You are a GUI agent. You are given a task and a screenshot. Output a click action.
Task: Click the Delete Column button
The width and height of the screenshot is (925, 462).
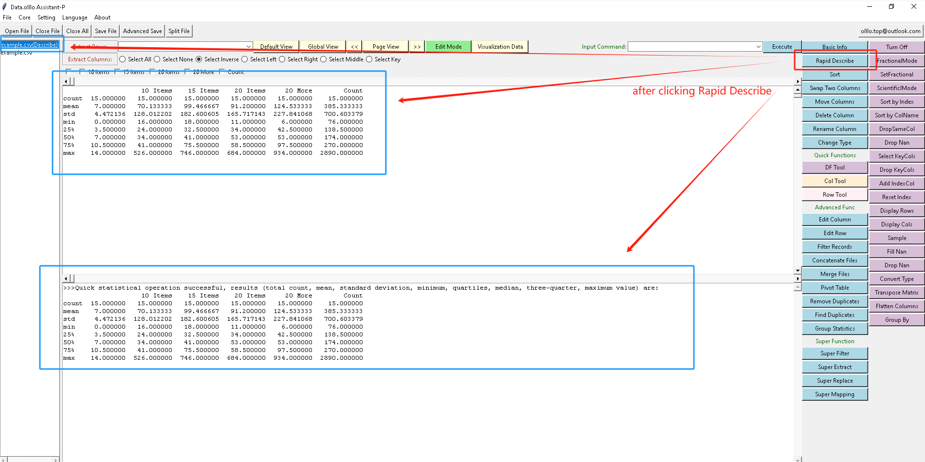point(835,115)
